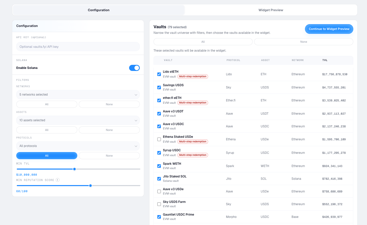This screenshot has width=367, height=225.
Task: Open the networks selected dropdown
Action: pos(78,95)
